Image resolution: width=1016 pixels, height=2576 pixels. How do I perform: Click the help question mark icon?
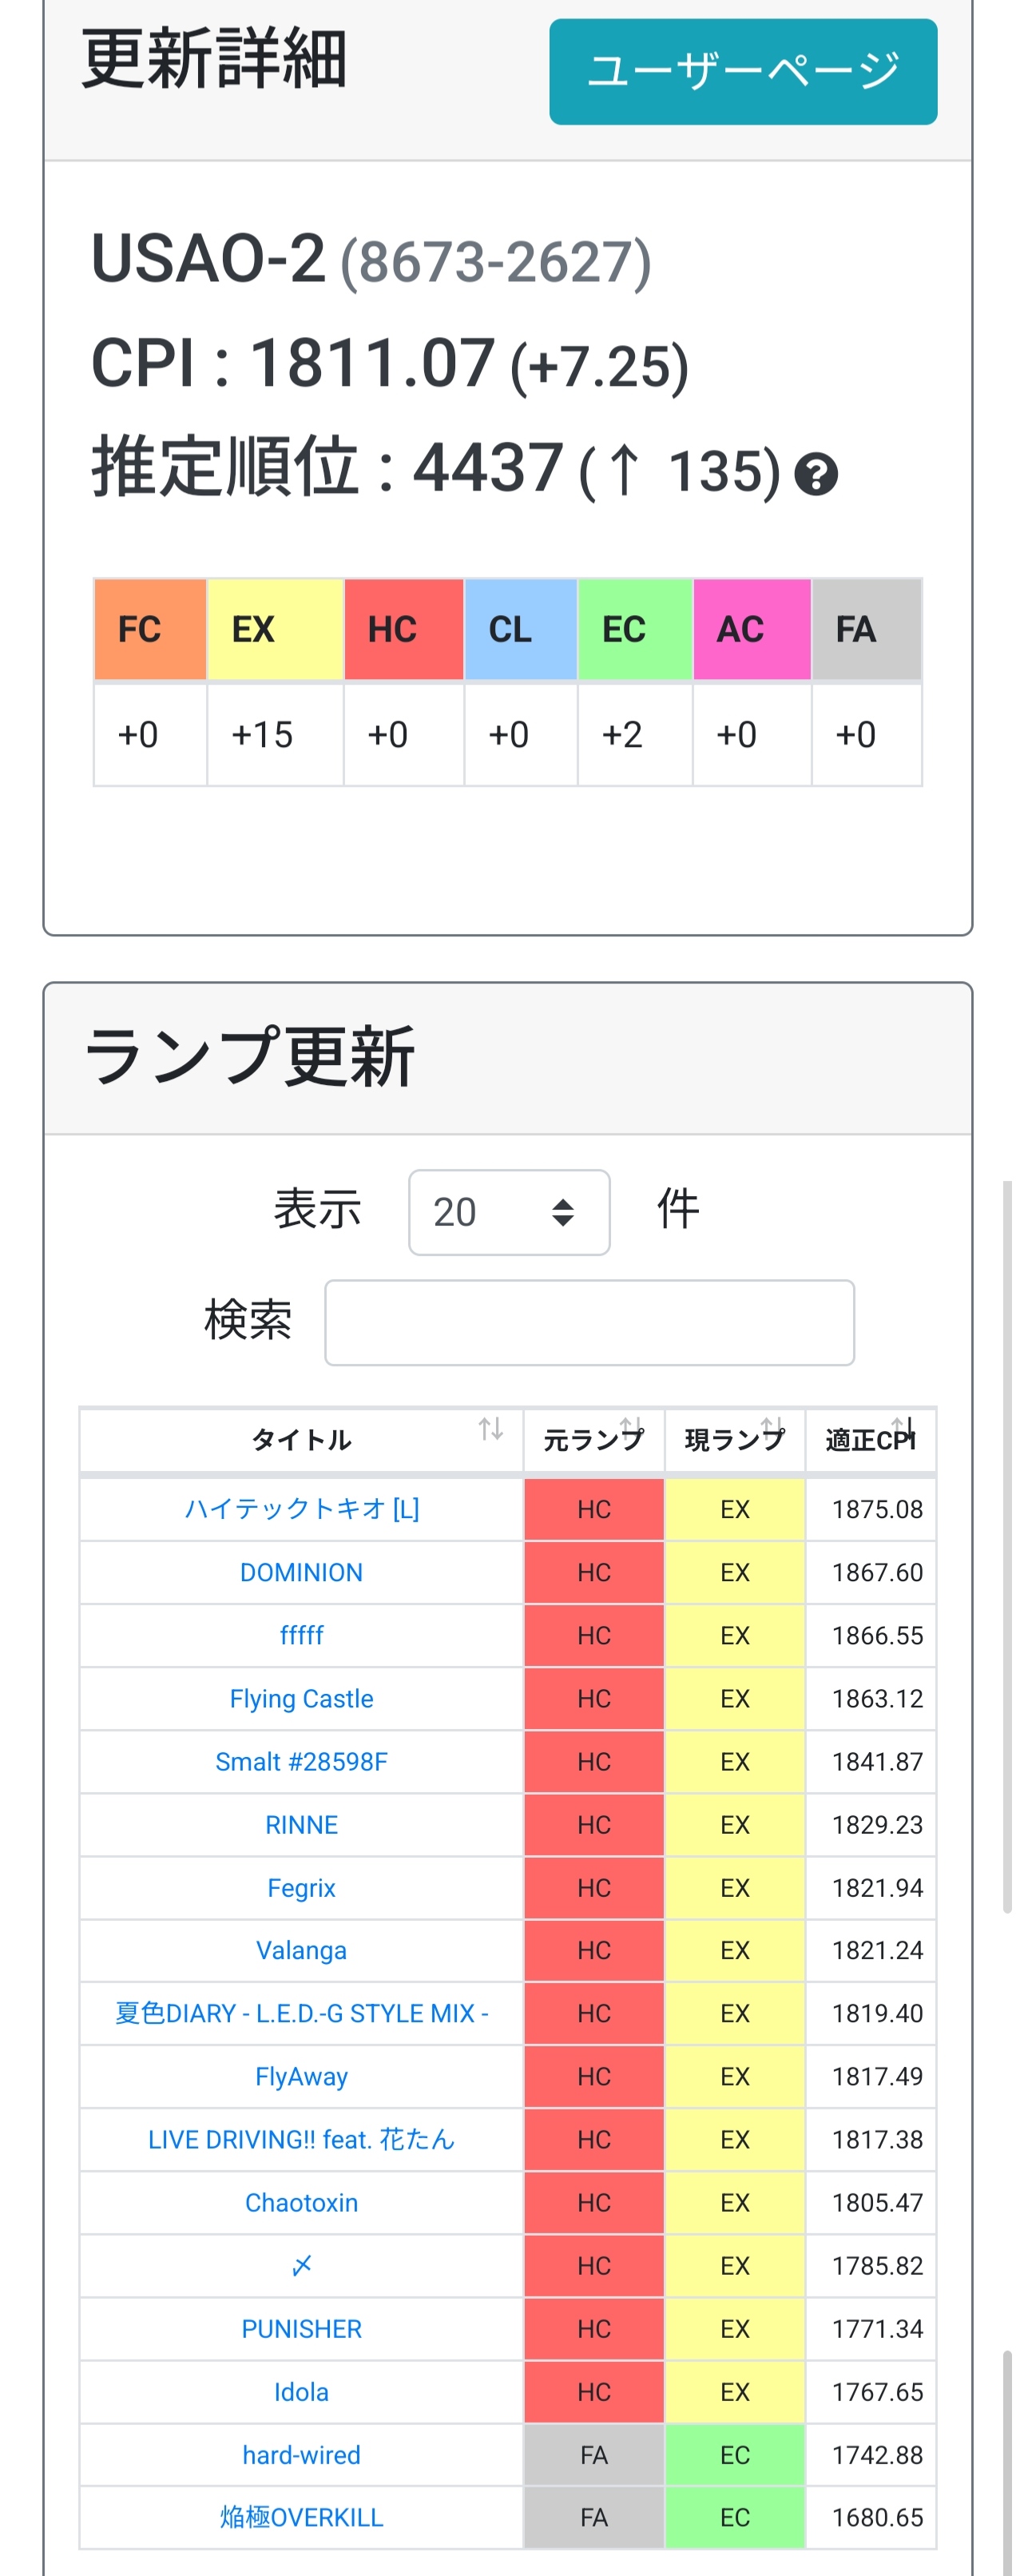point(815,473)
